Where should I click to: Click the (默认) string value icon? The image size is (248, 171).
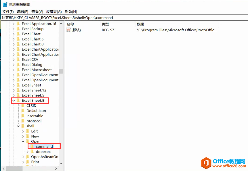(x=69, y=30)
